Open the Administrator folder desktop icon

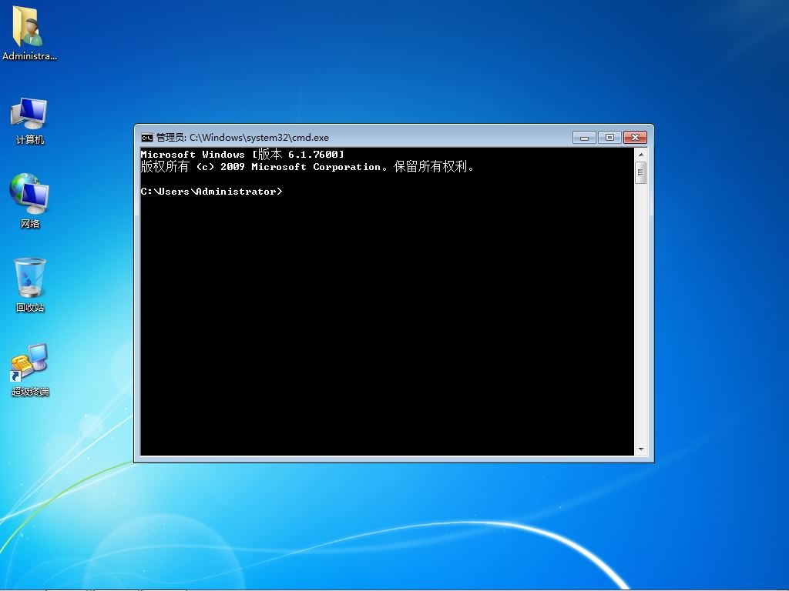pos(29,32)
